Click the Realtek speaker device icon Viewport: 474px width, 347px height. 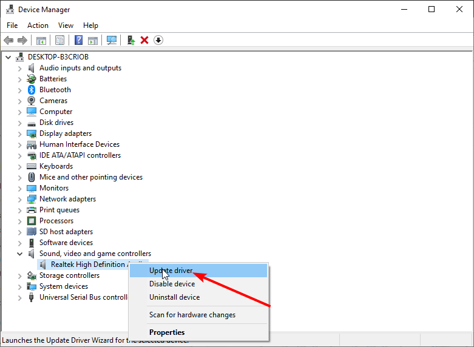pos(43,264)
